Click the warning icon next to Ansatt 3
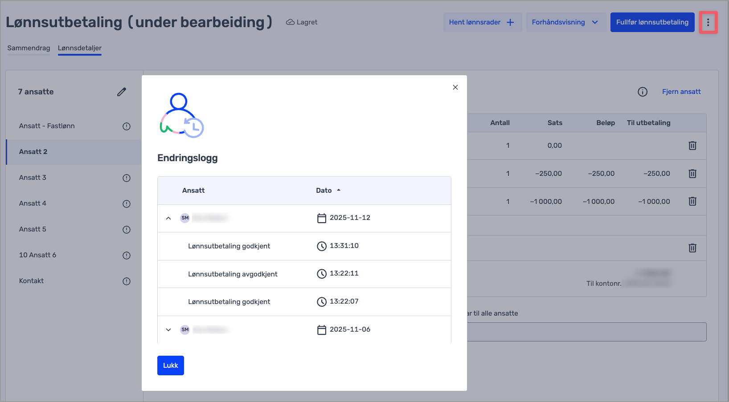This screenshot has width=729, height=402. point(127,178)
